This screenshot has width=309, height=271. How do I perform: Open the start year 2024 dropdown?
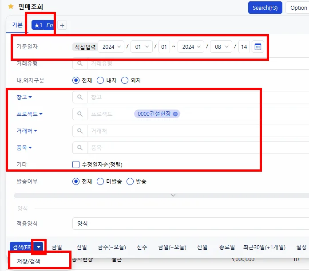click(x=111, y=47)
